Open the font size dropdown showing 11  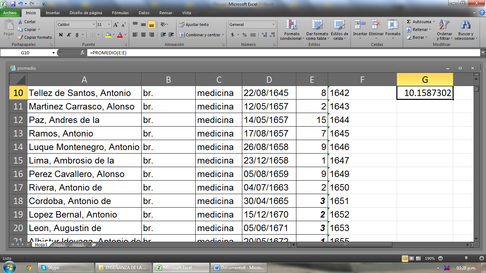[110, 25]
